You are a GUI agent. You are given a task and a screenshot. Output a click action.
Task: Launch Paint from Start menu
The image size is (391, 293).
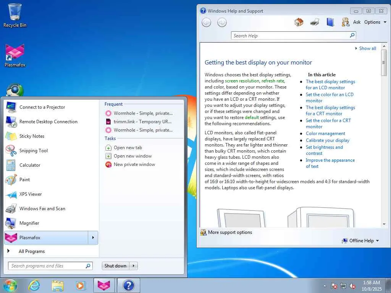(51, 179)
